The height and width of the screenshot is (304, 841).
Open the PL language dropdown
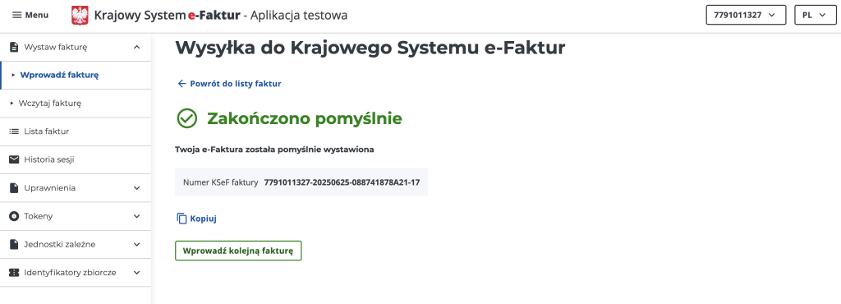click(x=816, y=15)
